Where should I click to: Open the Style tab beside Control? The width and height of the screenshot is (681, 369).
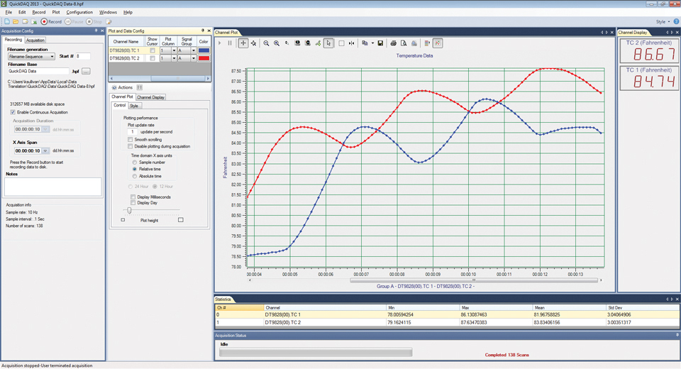pos(134,106)
